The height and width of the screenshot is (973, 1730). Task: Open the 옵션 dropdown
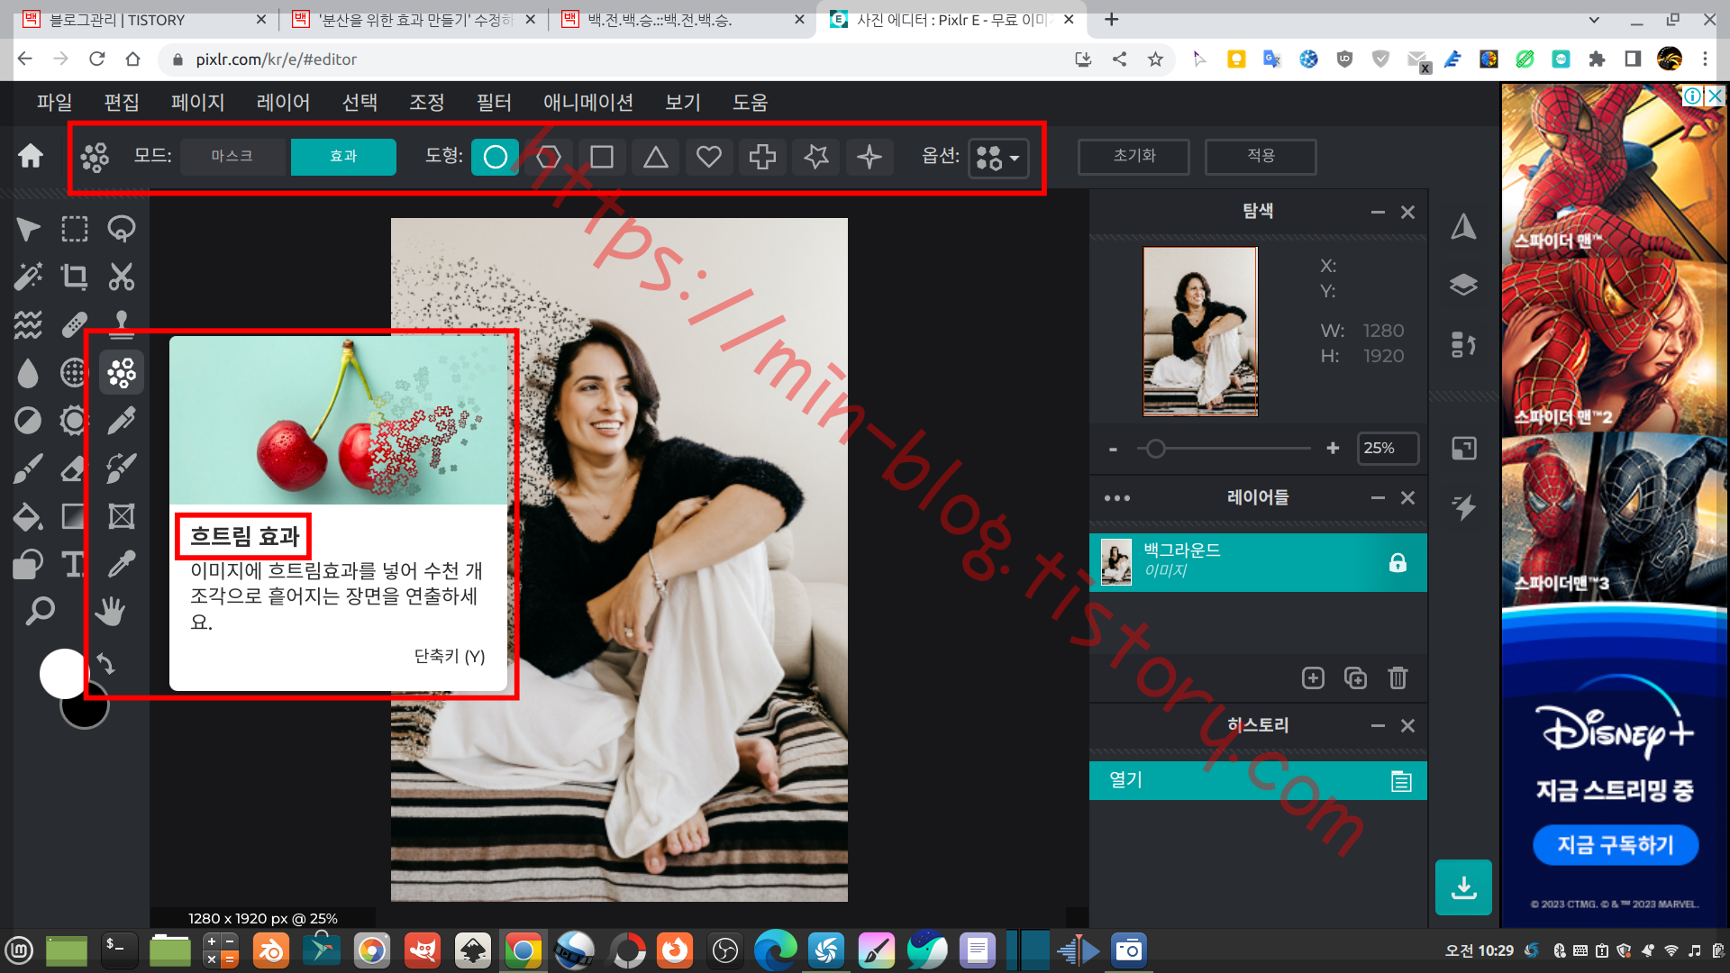(998, 158)
